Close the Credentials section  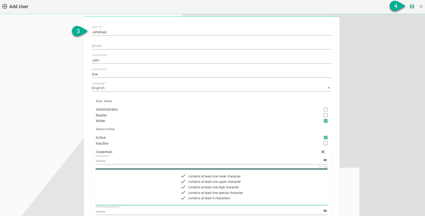[x=323, y=152]
